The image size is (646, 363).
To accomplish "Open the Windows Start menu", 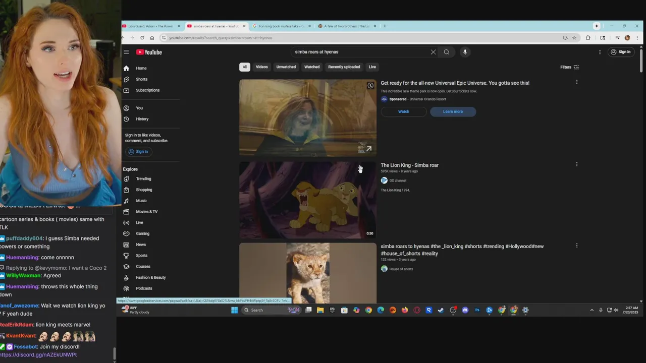I will coord(234,310).
